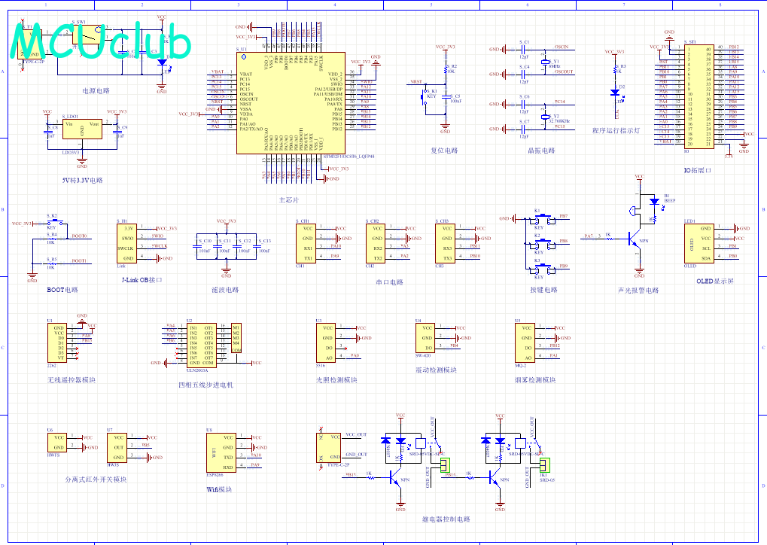The height and width of the screenshot is (545, 767).
Task: Click the program-run indicator LED S_D2
Action: tap(616, 93)
